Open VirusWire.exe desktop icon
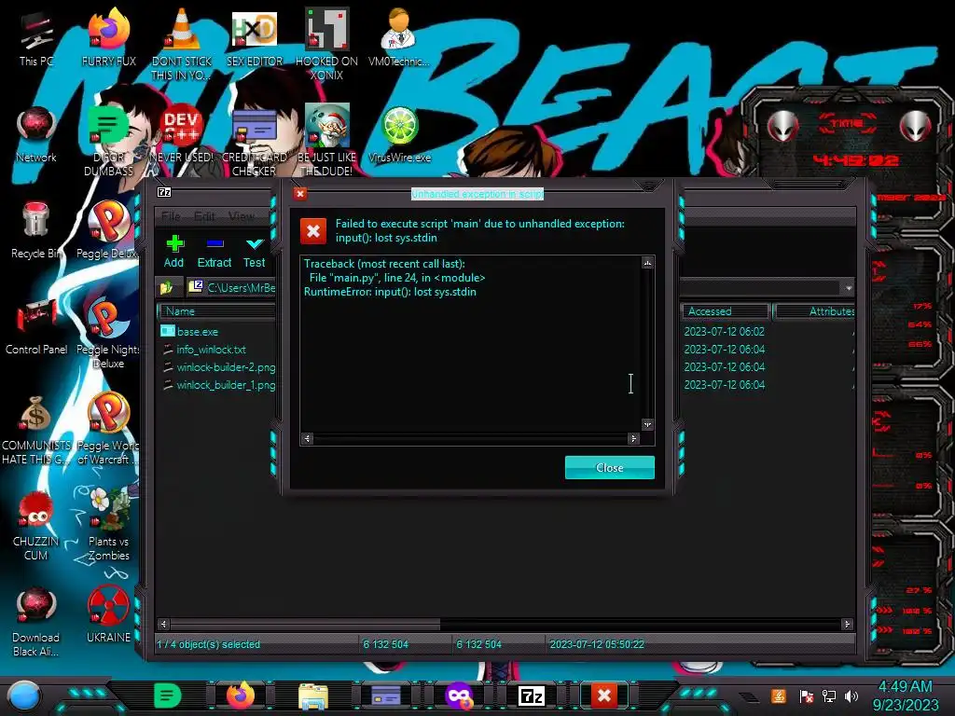The width and height of the screenshot is (955, 716). coord(399,134)
